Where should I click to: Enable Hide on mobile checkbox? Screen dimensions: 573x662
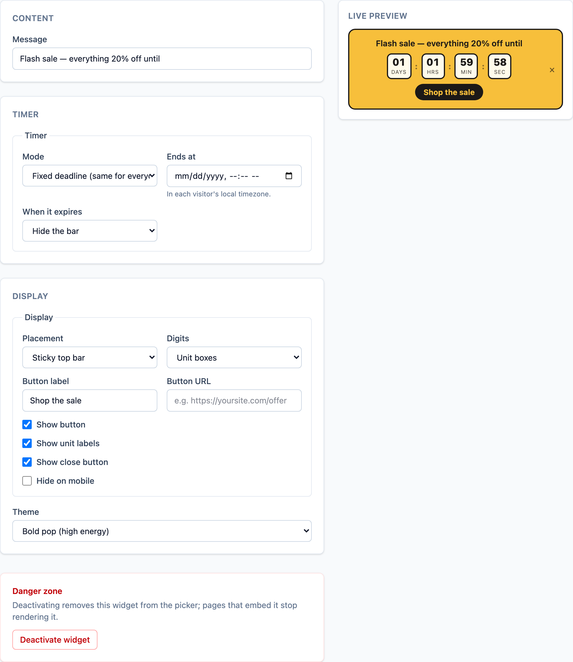(27, 481)
